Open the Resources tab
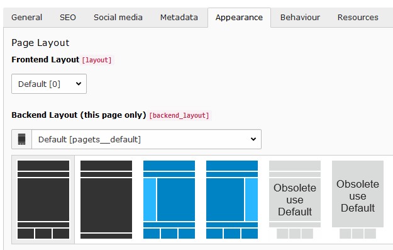393x250 pixels. (x=358, y=18)
